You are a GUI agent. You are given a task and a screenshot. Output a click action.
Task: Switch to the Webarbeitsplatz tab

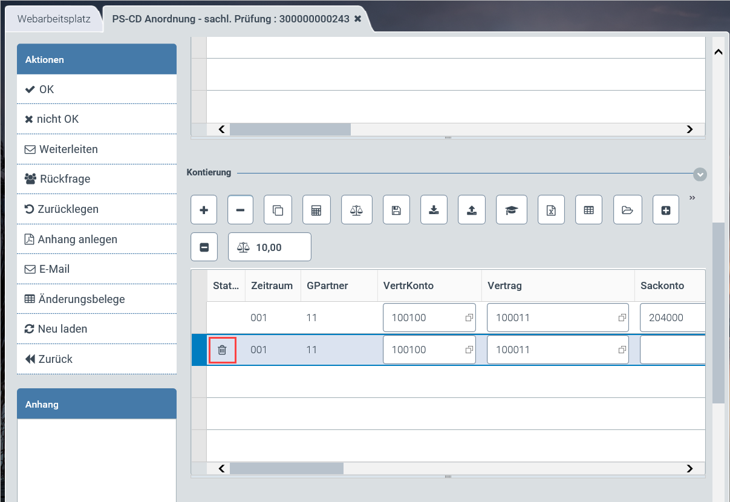(x=54, y=19)
